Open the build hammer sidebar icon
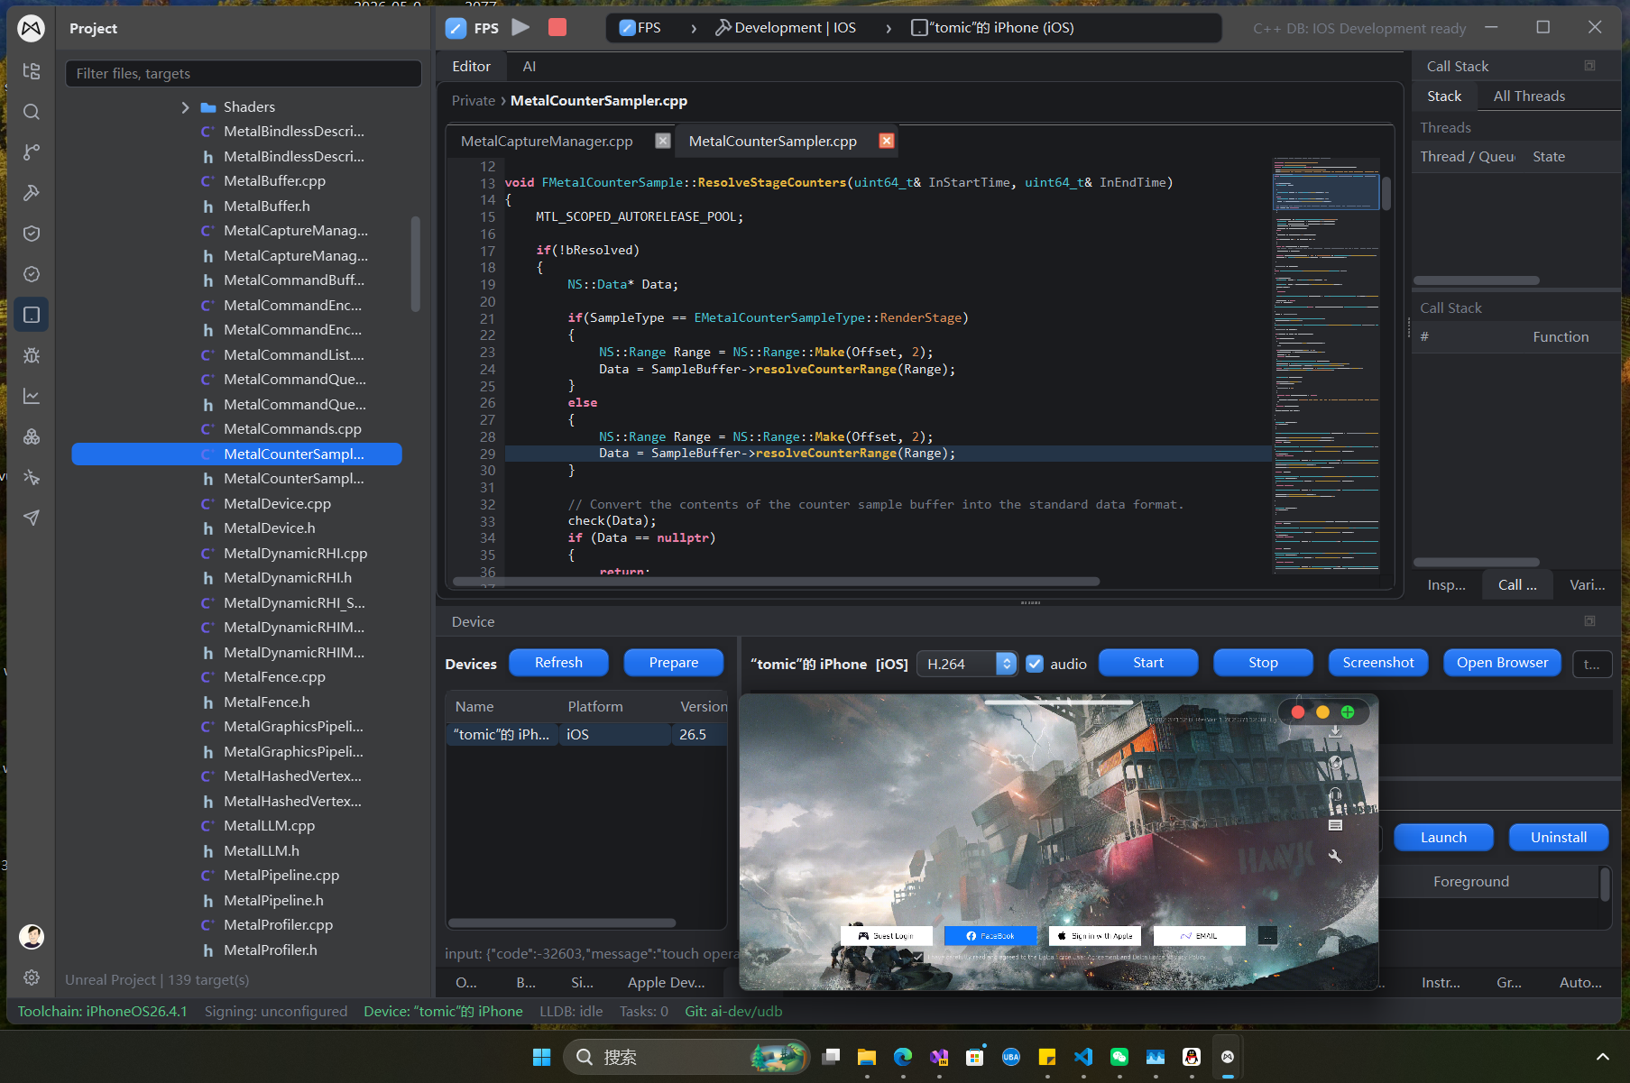Screen dimensions: 1630x1083 pos(32,193)
